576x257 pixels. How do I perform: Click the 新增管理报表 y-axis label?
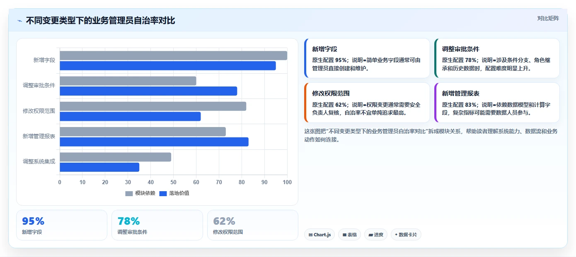tap(39, 136)
